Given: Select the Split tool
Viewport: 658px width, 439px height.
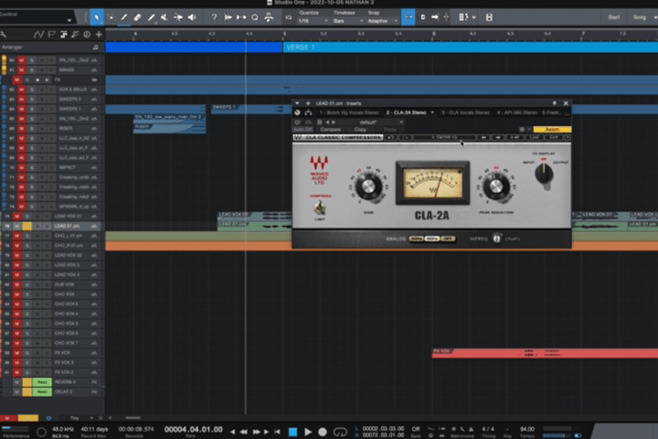Looking at the screenshot, I should click(x=123, y=17).
